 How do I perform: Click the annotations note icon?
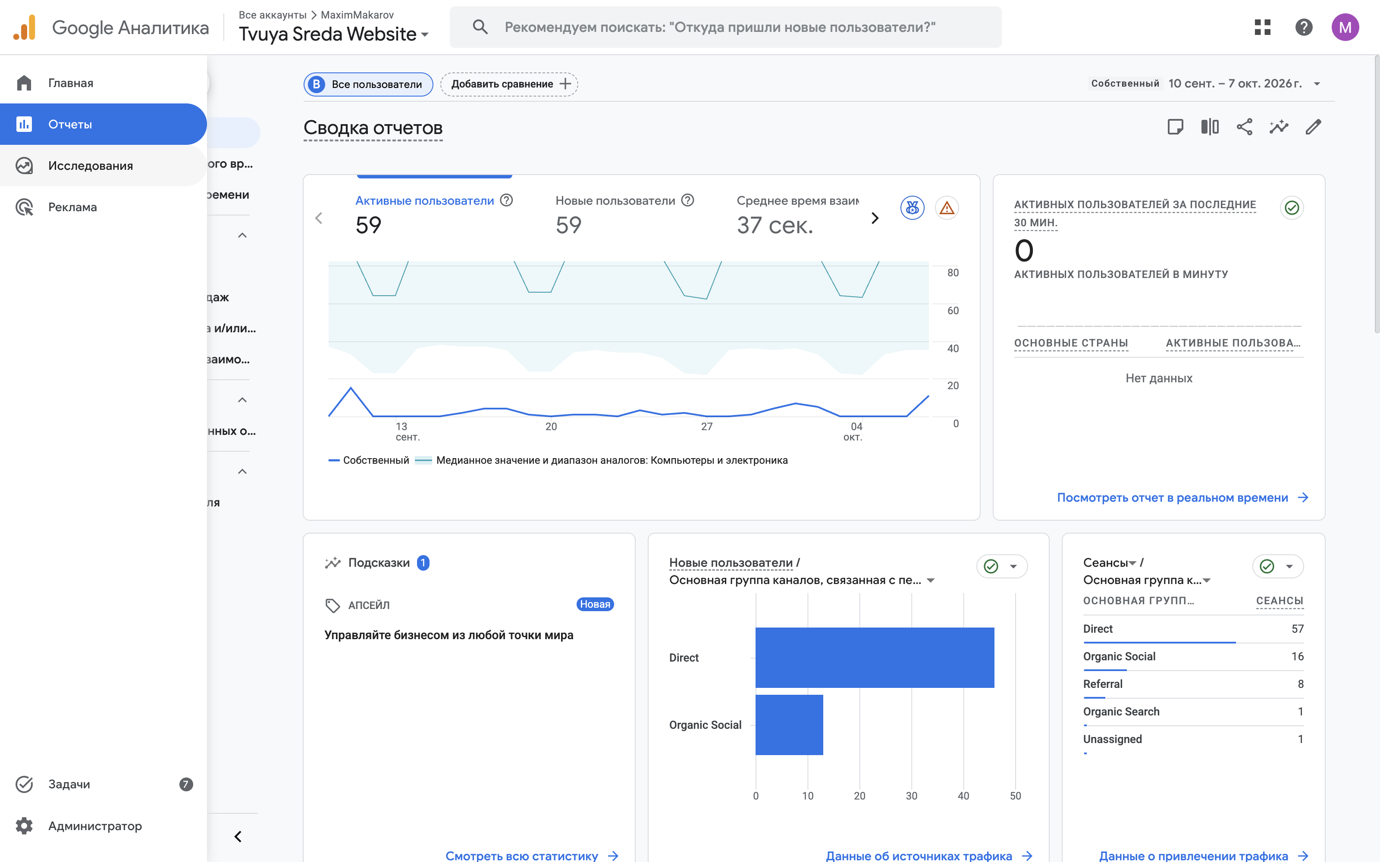[1175, 127]
